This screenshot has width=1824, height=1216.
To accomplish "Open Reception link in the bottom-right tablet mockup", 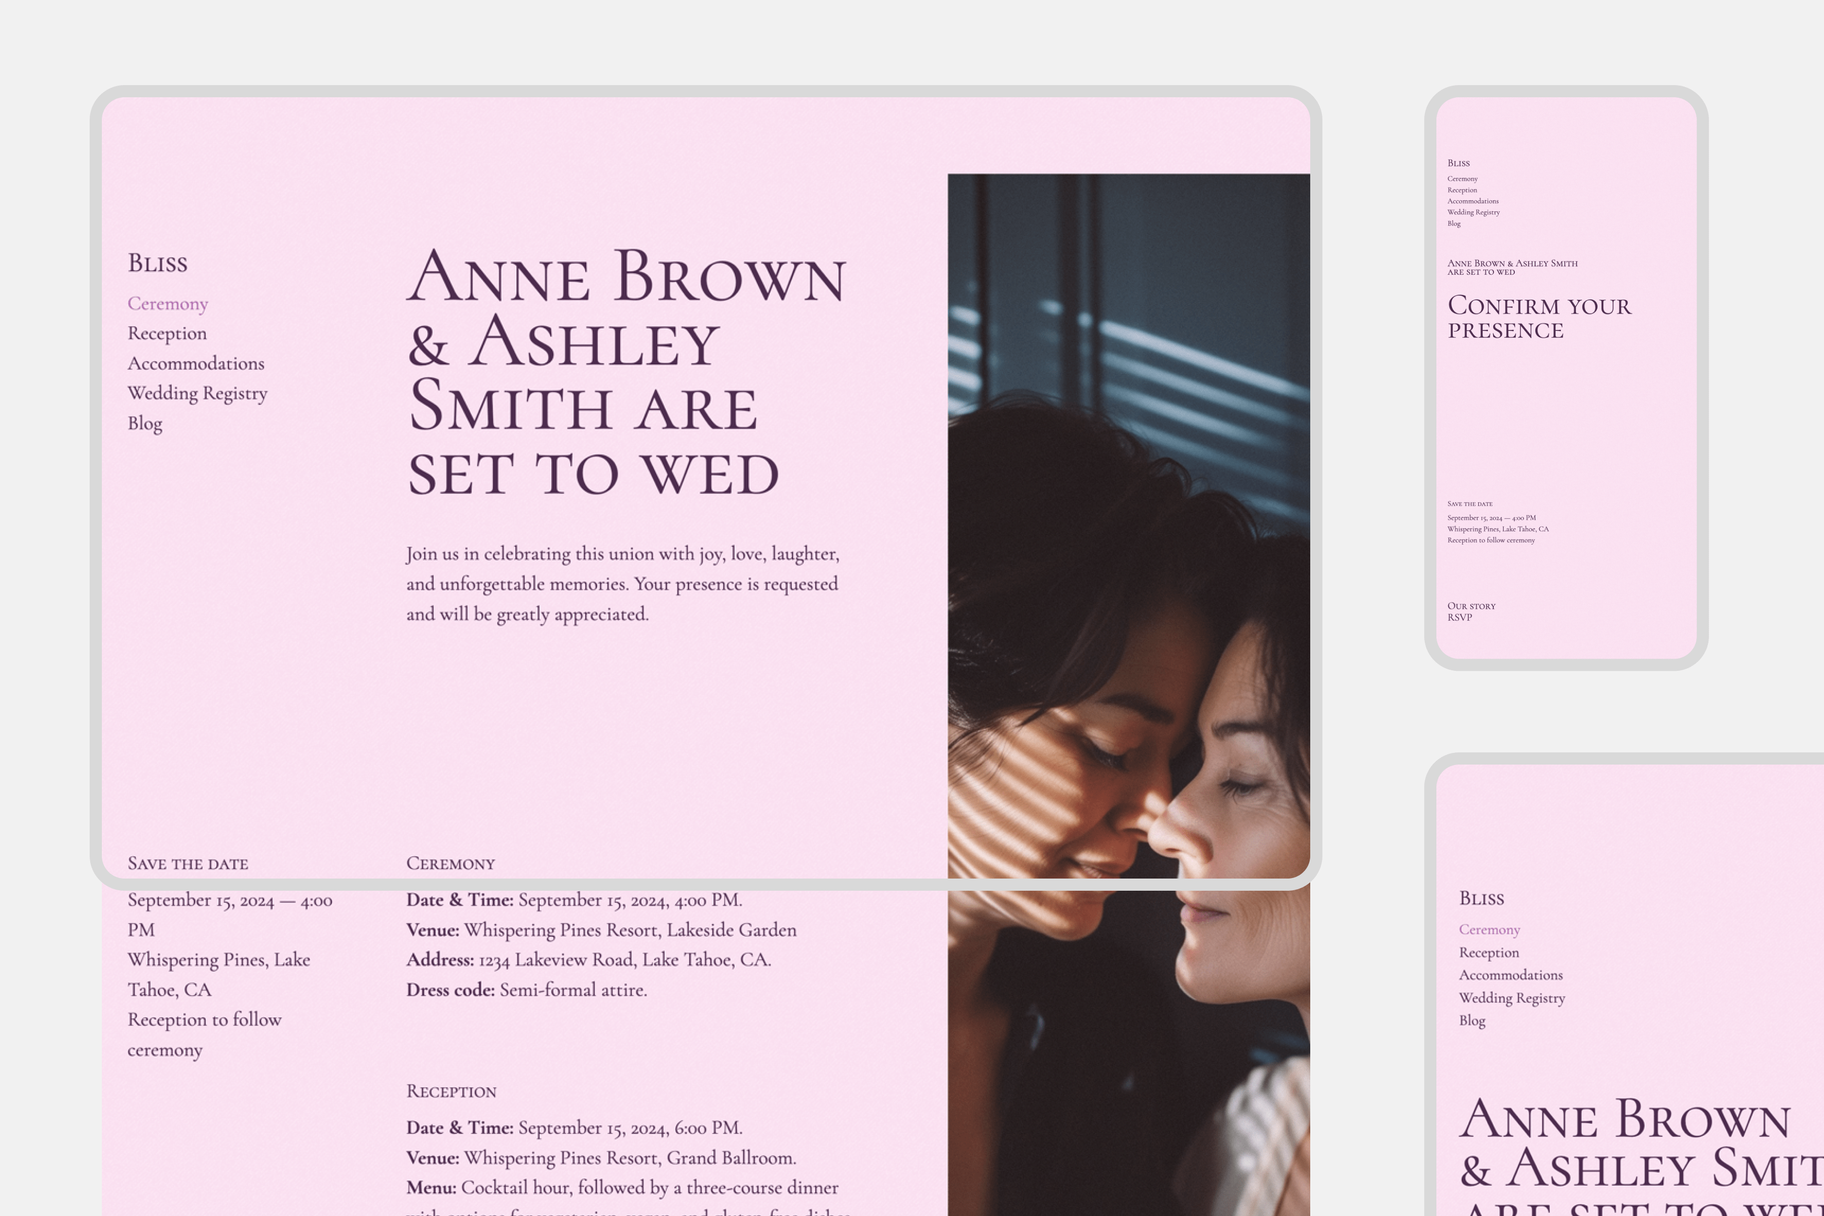I will 1488,953.
